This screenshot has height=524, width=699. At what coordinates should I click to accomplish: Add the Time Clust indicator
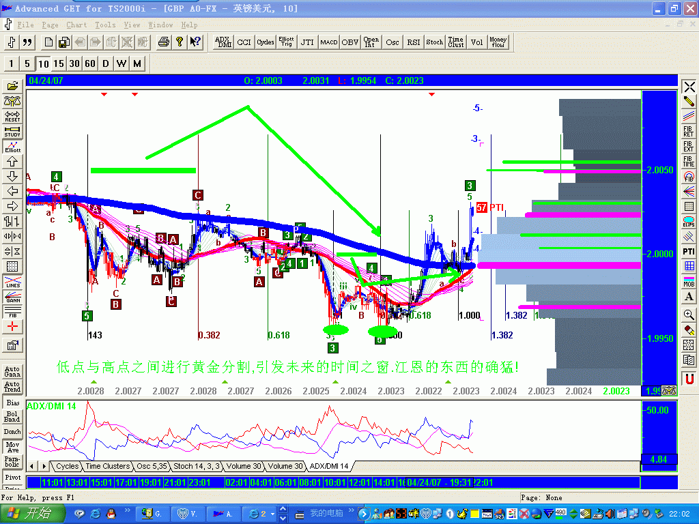(x=455, y=42)
